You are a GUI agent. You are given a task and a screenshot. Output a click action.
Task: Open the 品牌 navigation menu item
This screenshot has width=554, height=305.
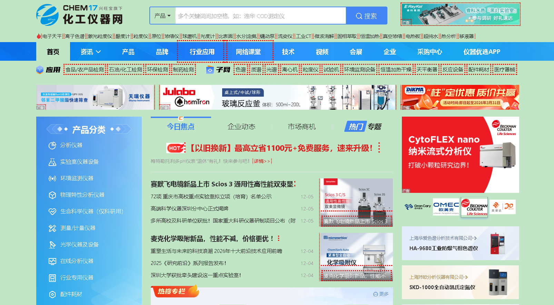tap(162, 52)
